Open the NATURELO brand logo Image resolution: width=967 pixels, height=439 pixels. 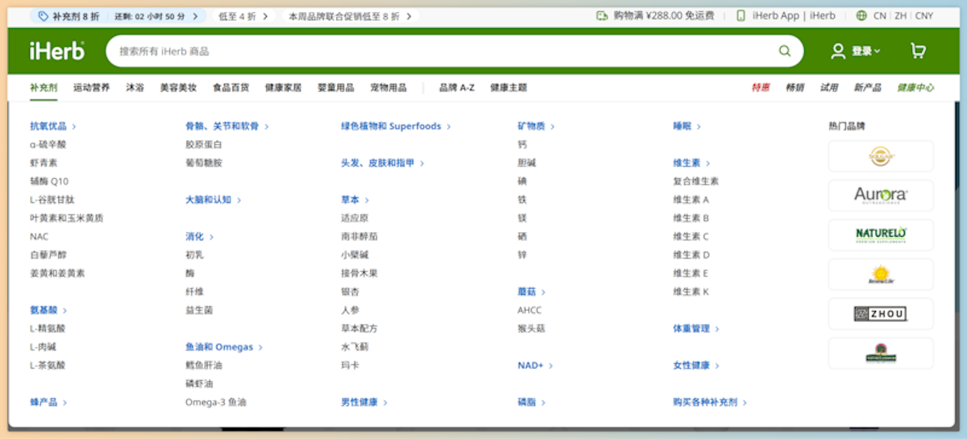(881, 234)
